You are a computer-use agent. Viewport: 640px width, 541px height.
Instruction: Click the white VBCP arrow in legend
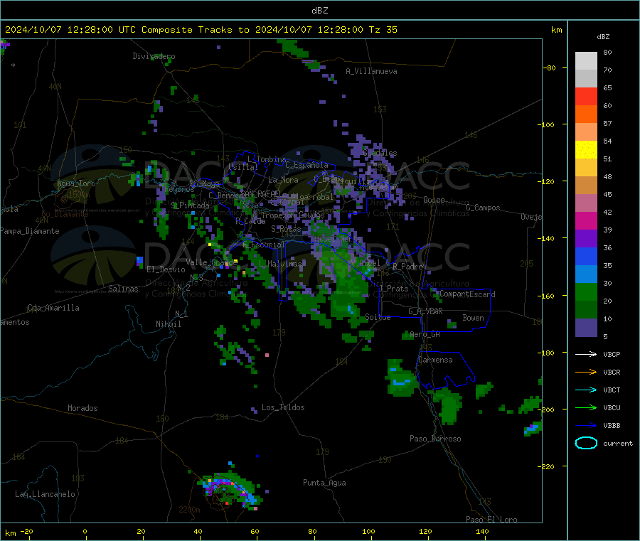pos(586,354)
